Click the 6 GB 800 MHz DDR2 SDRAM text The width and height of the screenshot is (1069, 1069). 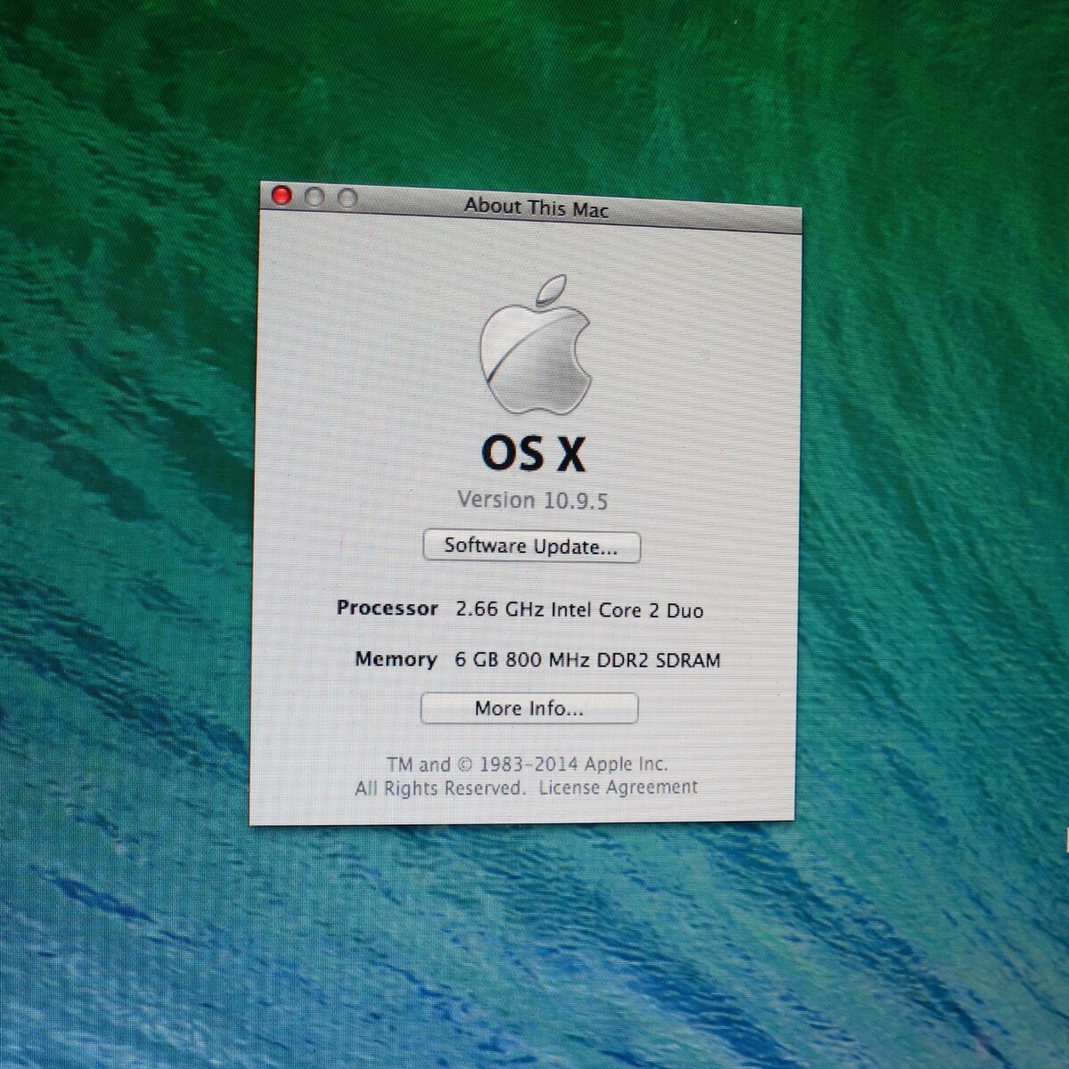(x=587, y=660)
